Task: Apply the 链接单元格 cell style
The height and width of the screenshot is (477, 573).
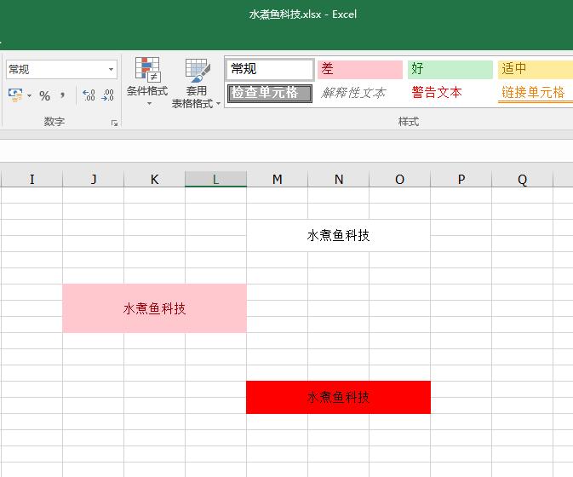Action: (535, 93)
